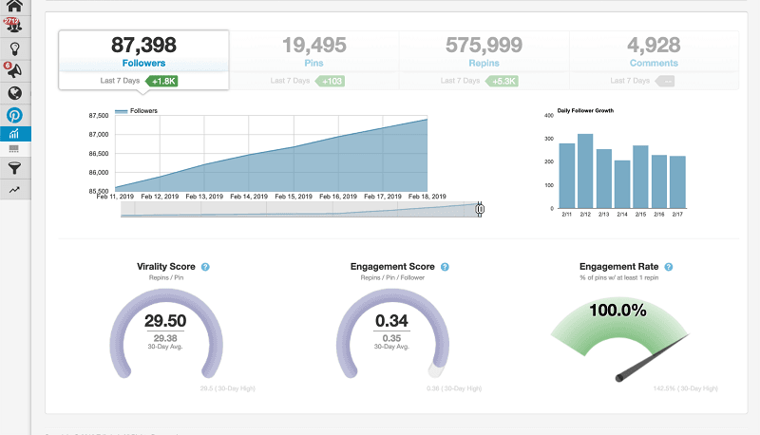This screenshot has height=435, width=760.
Task: Click the +1.8K followers change badge
Action: point(161,81)
